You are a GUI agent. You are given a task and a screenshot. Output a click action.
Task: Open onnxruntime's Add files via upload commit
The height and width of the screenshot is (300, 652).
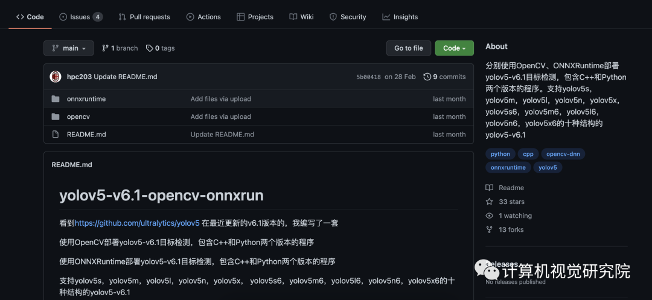[x=221, y=99]
